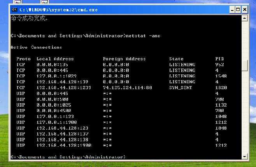The image size is (256, 167).
Task: Click local address 127.0.0.1:1900
Action: 57,122
